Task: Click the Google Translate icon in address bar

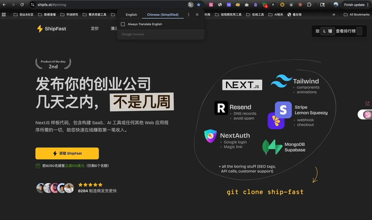Action: click(191, 5)
